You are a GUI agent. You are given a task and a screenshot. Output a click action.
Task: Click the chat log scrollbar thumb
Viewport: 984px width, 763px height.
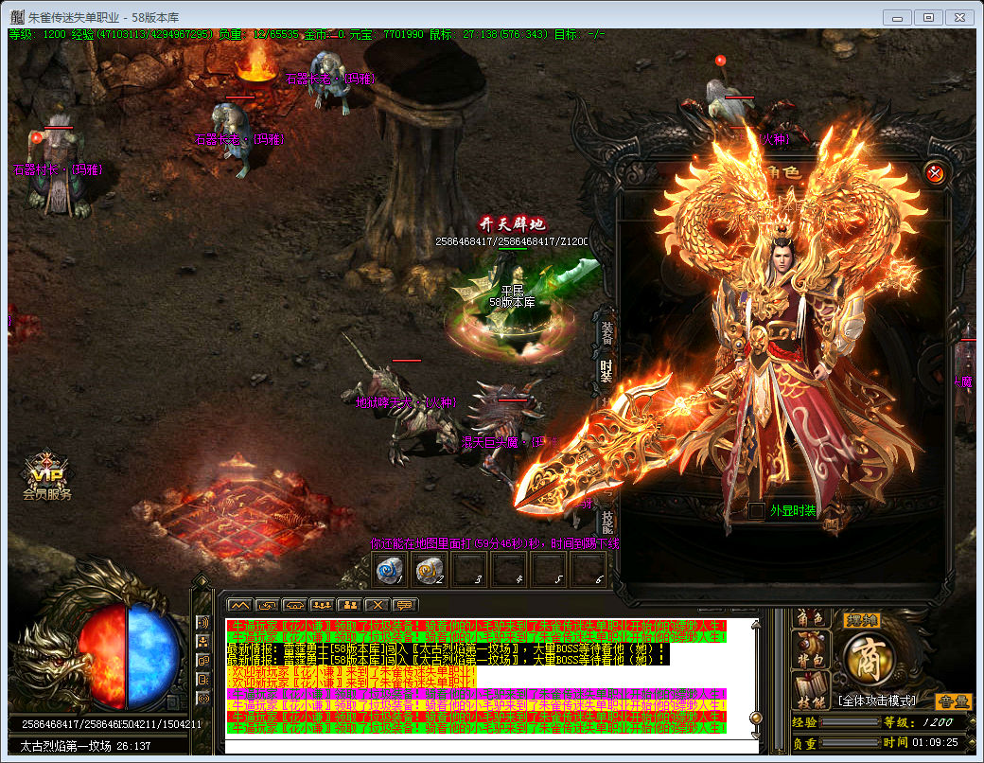pyautogui.click(x=756, y=718)
